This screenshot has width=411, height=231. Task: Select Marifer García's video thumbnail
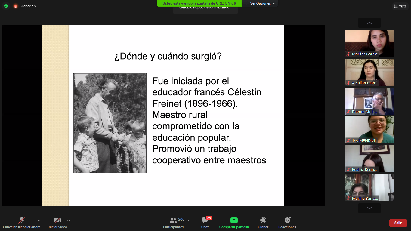(369, 43)
